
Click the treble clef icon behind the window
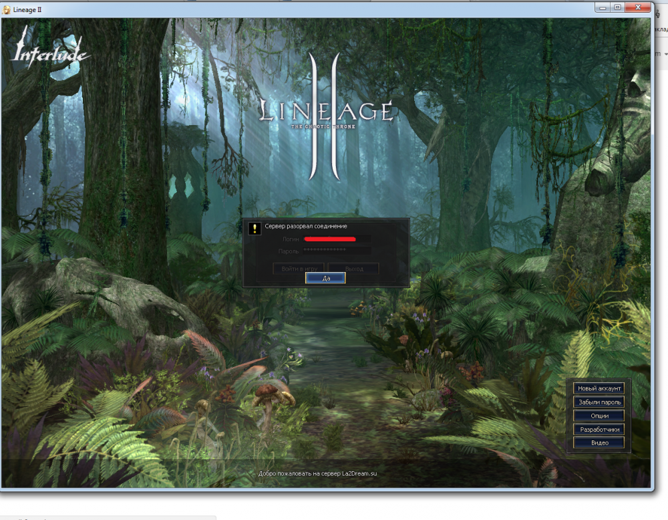658,15
